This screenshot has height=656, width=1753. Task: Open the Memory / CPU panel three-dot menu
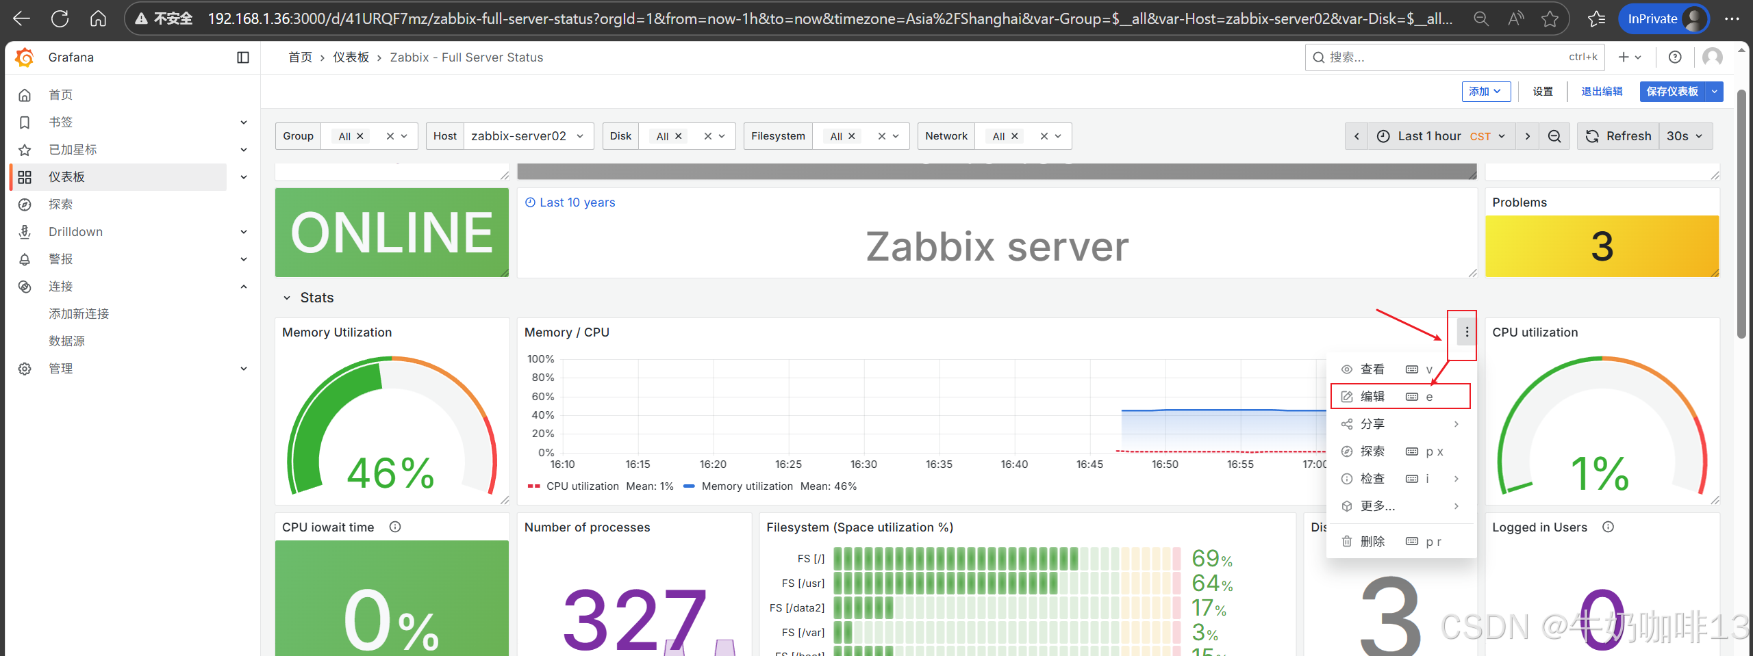click(x=1467, y=332)
